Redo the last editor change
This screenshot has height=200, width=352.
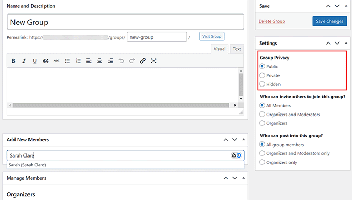132,61
